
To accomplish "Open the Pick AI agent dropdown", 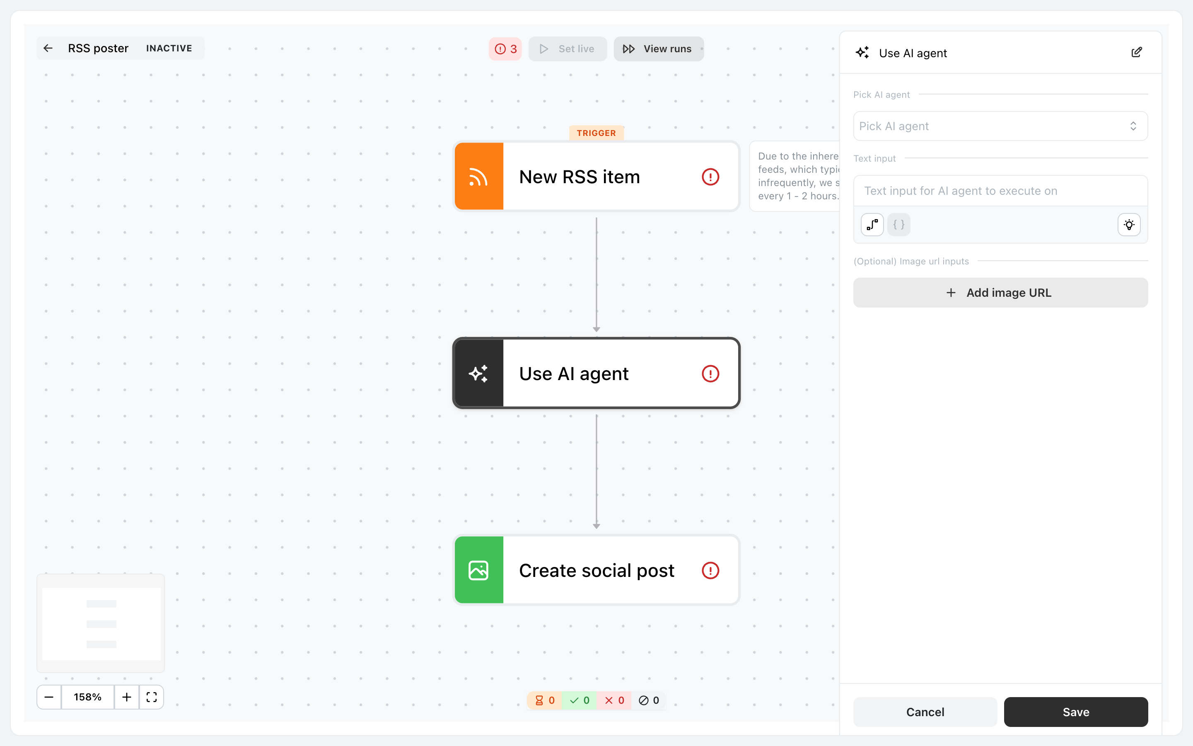I will pyautogui.click(x=1000, y=126).
